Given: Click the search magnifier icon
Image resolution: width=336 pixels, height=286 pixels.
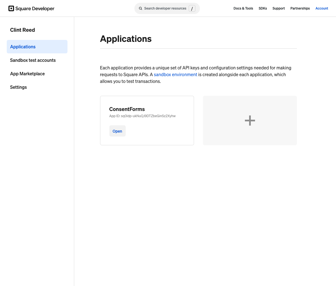Looking at the screenshot, I should 140,8.
